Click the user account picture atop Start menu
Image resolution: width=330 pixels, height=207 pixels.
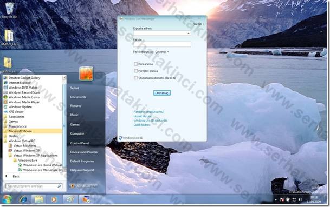click(x=86, y=74)
